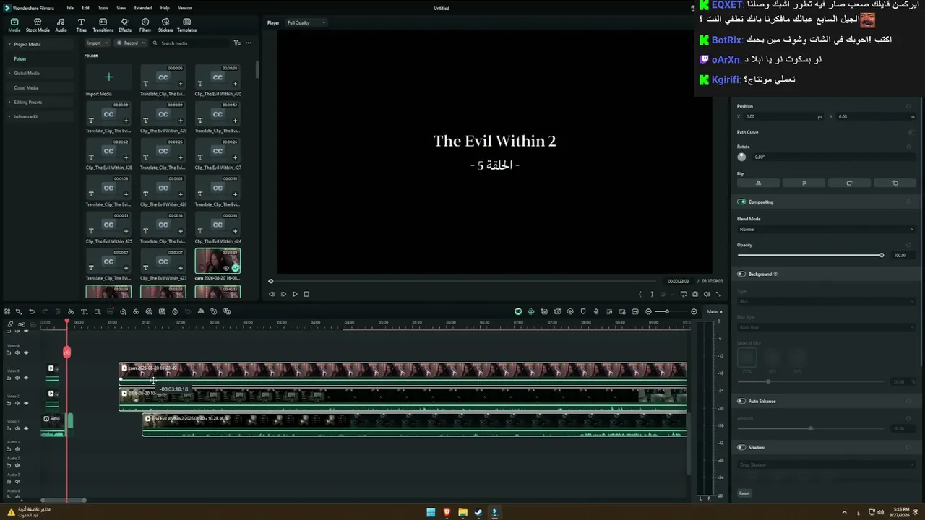The width and height of the screenshot is (925, 520).
Task: Click the Reset button in properties
Action: (x=744, y=493)
